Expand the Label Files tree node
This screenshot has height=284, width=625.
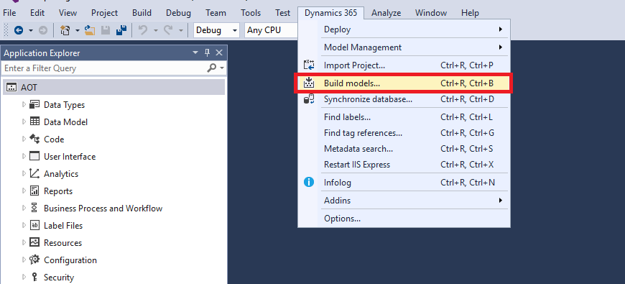pyautogui.click(x=24, y=225)
